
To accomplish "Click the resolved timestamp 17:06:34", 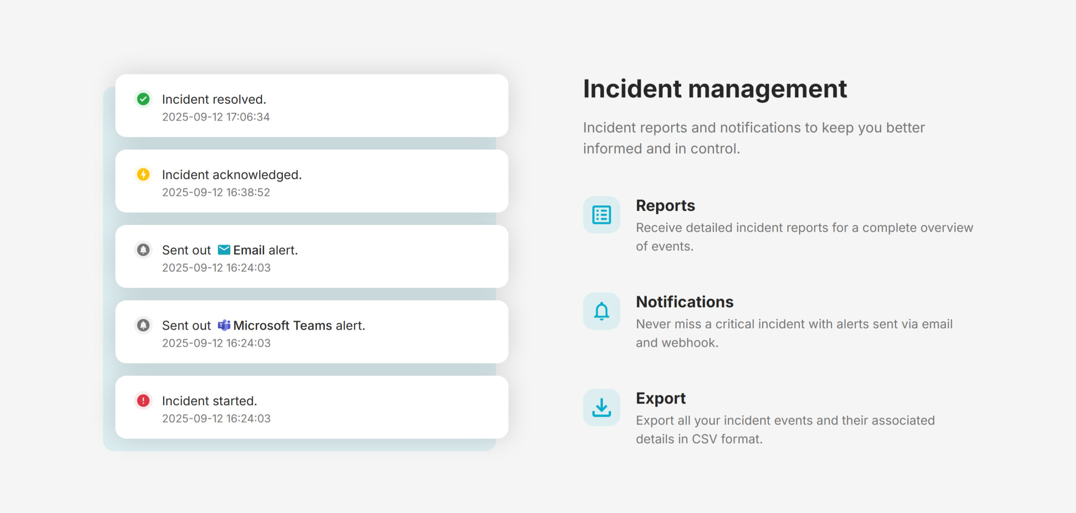I will click(248, 117).
